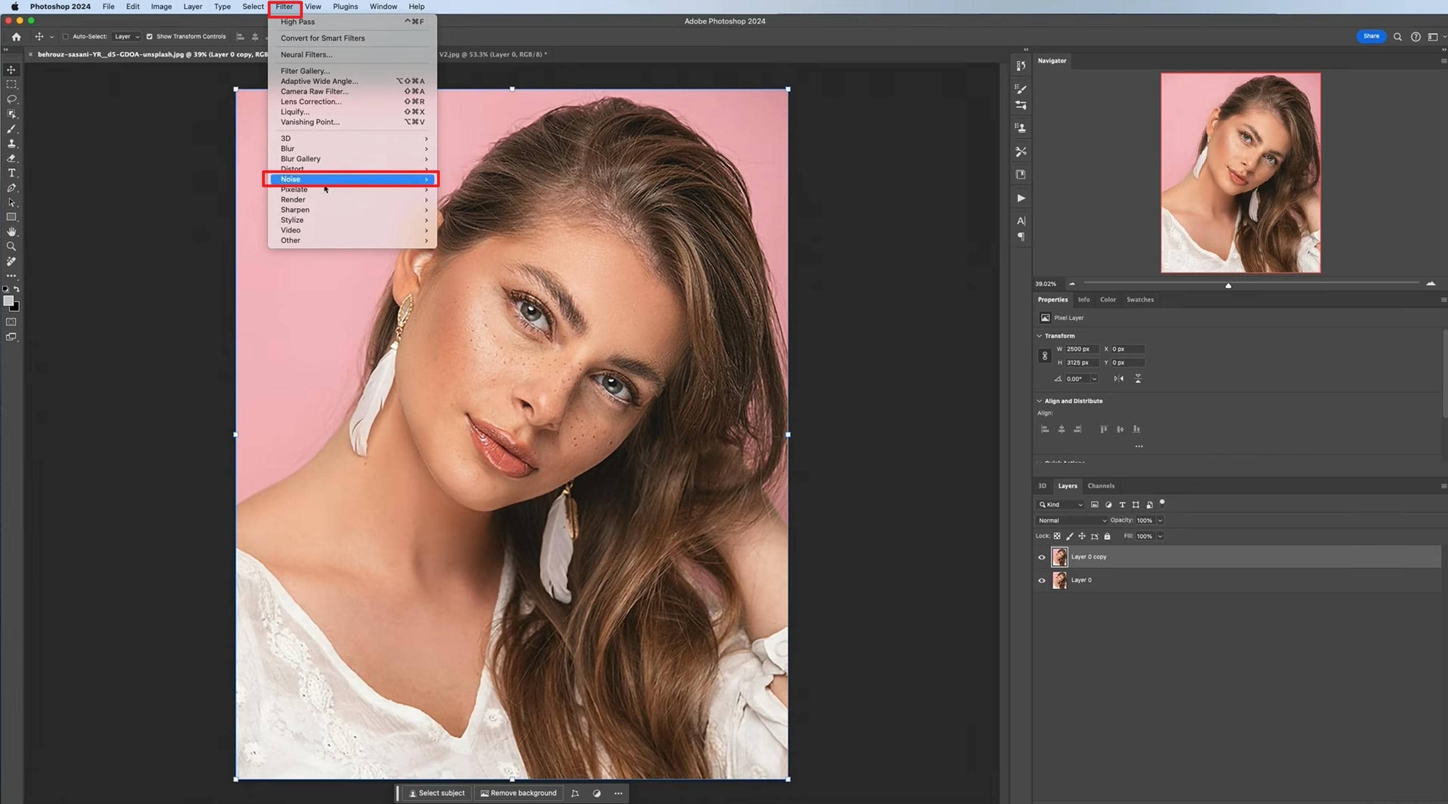This screenshot has height=804, width=1448.
Task: Open the Normal blend mode dropdown
Action: coord(1071,520)
